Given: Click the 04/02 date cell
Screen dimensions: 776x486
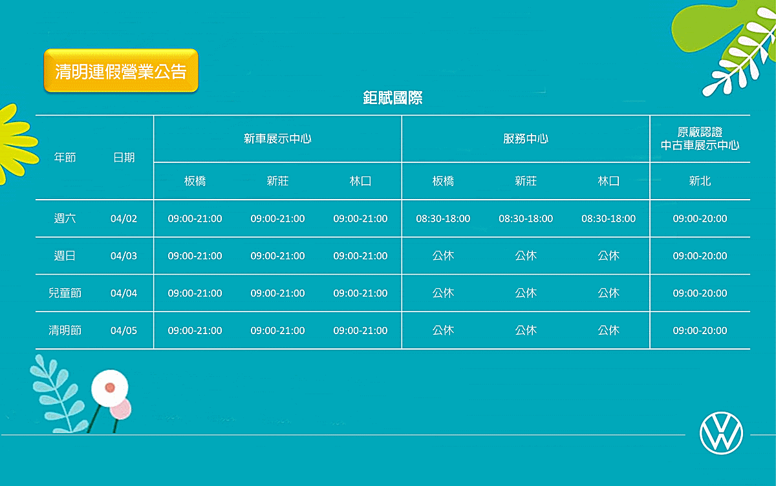Looking at the screenshot, I should click(124, 218).
